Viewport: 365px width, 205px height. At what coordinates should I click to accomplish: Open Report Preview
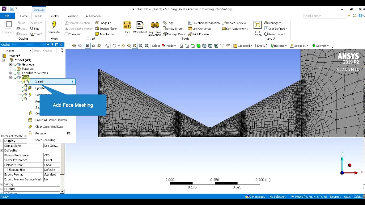tap(234, 23)
